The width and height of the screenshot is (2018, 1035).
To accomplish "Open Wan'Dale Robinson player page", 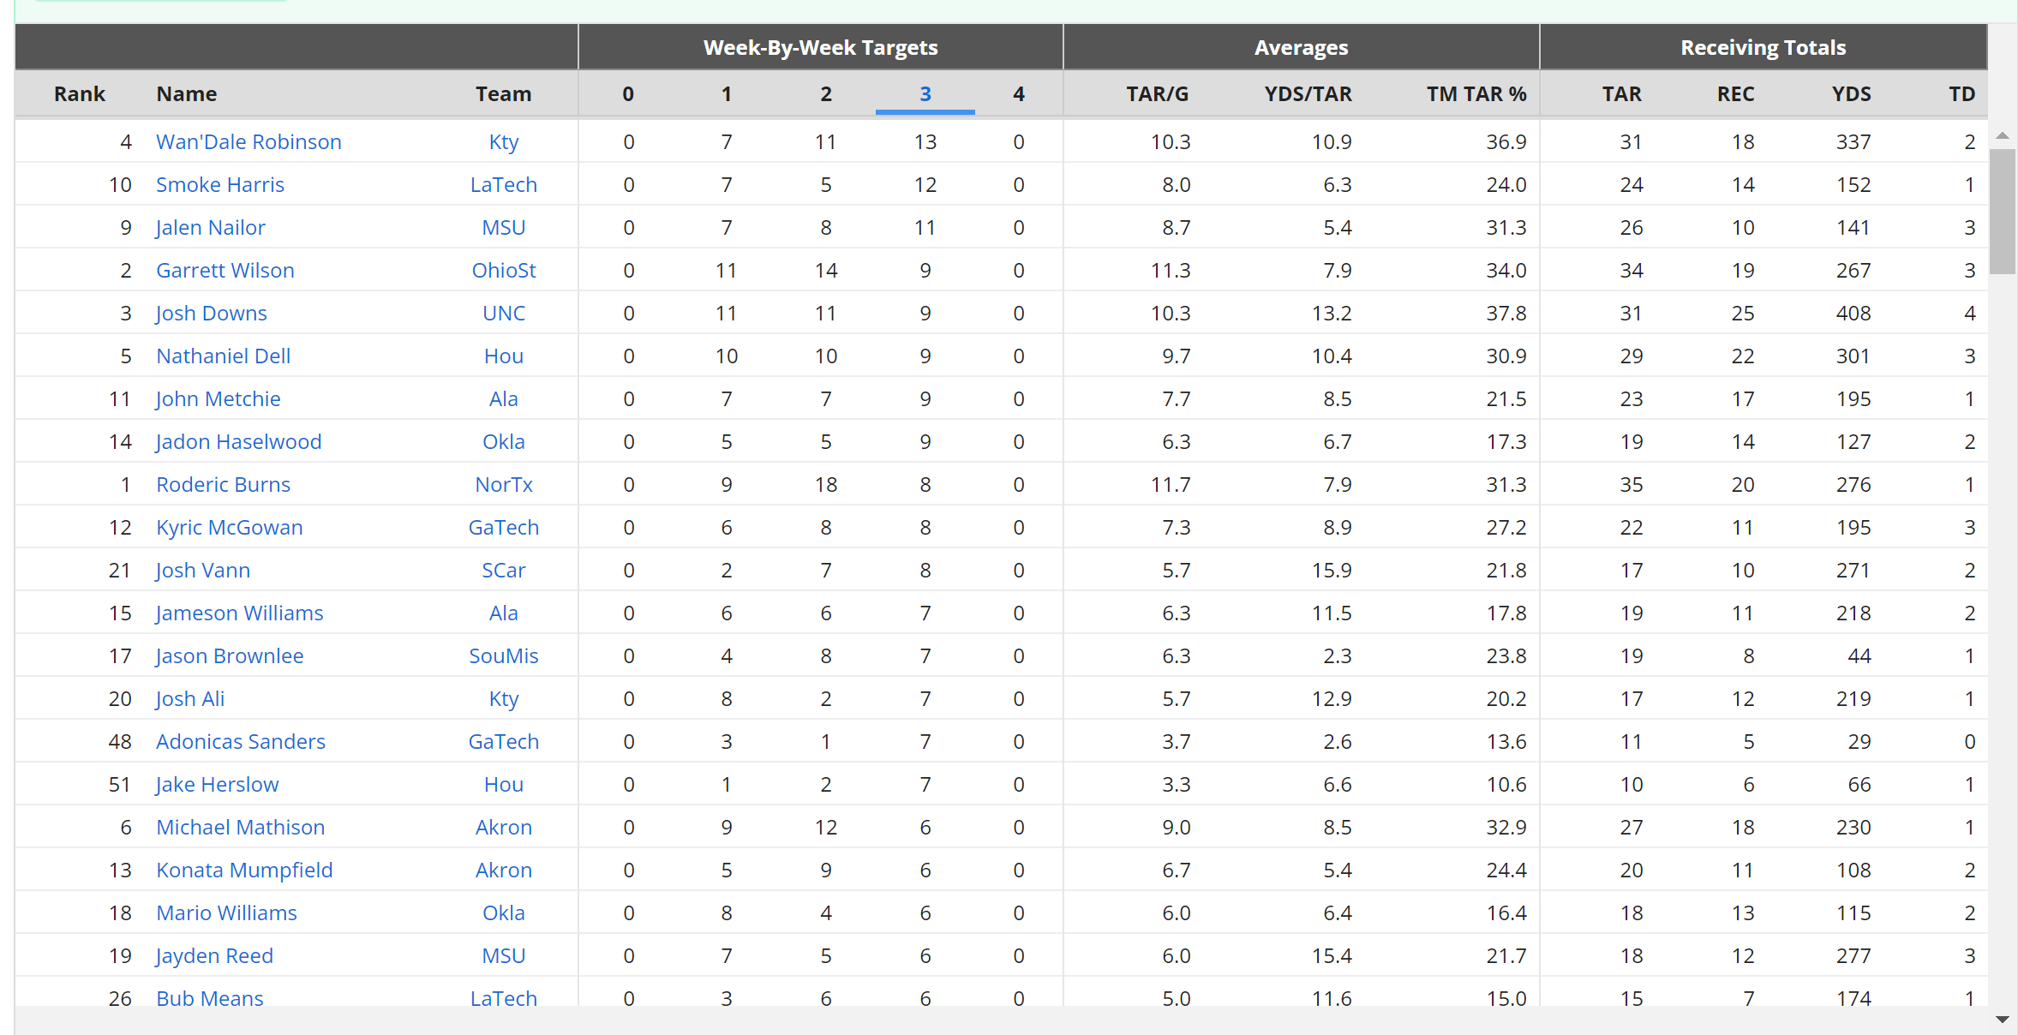I will tap(249, 141).
